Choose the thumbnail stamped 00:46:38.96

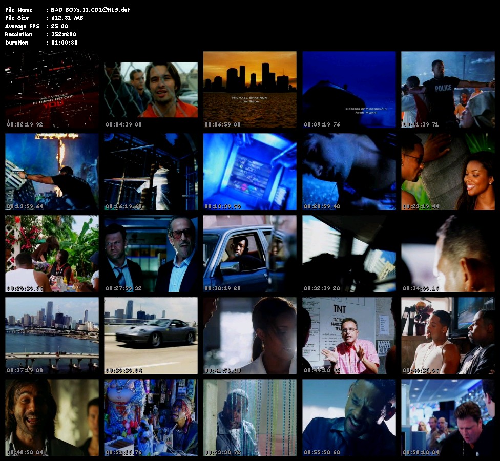448,336
